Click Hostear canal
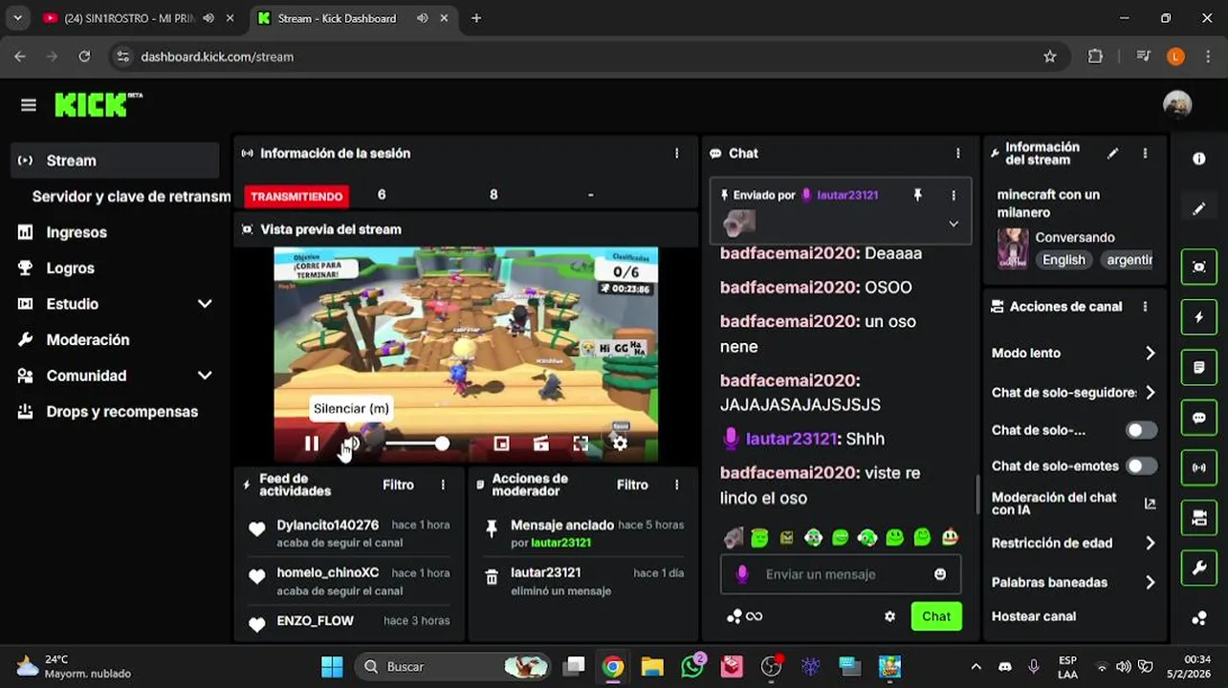Image resolution: width=1228 pixels, height=688 pixels. [x=1034, y=616]
